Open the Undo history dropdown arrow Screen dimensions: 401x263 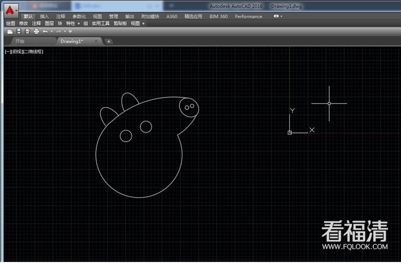pyautogui.click(x=52, y=31)
